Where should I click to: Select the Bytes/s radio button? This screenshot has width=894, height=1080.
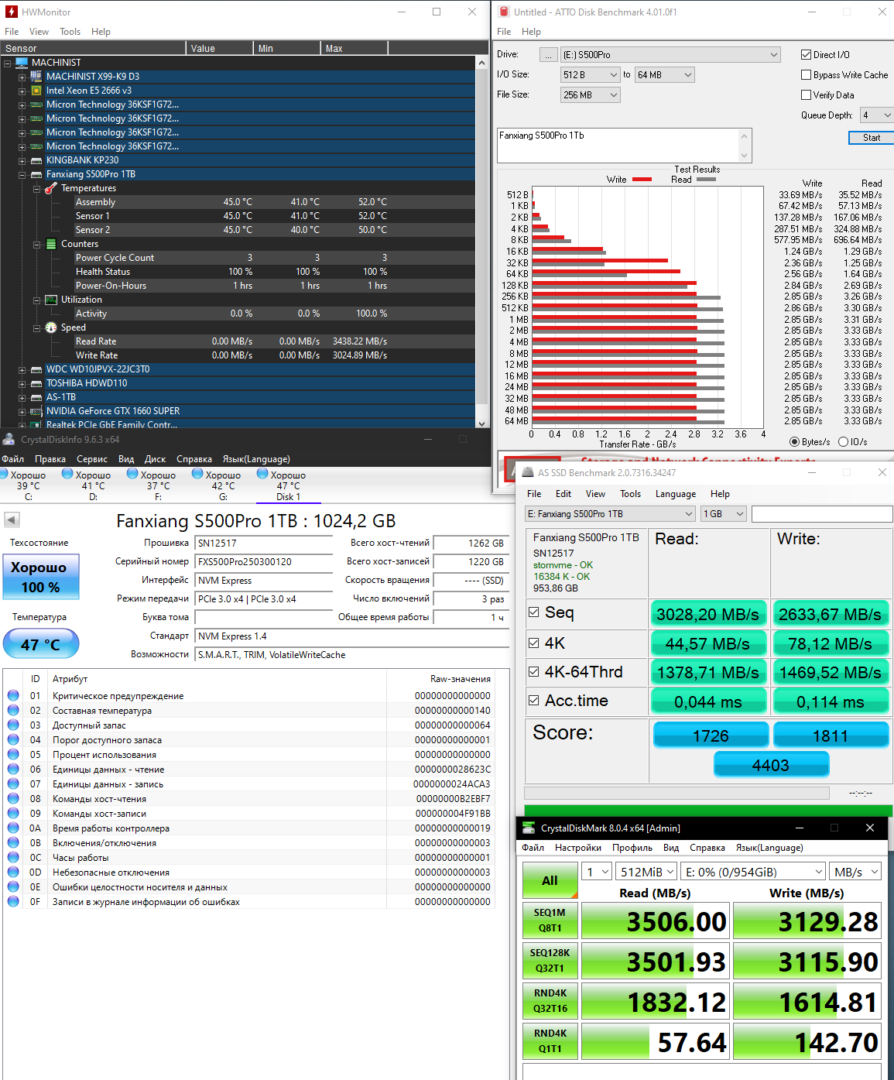[x=794, y=442]
